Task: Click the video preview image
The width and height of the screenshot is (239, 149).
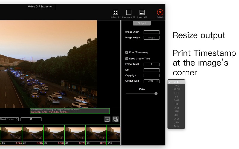Action: tap(48, 64)
